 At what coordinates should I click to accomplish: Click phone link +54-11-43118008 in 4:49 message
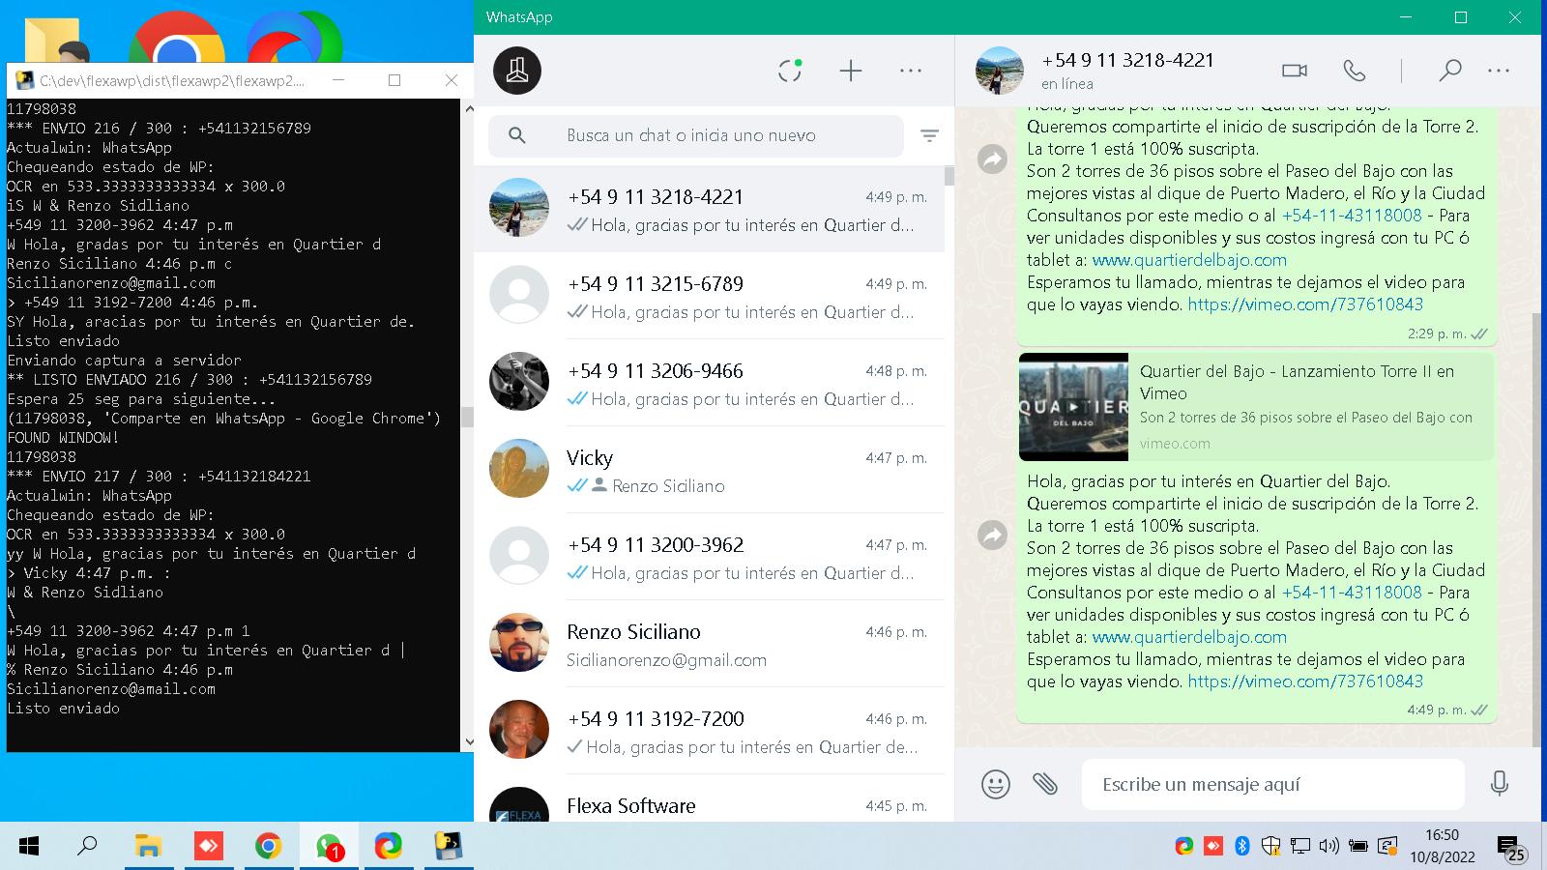pyautogui.click(x=1352, y=593)
